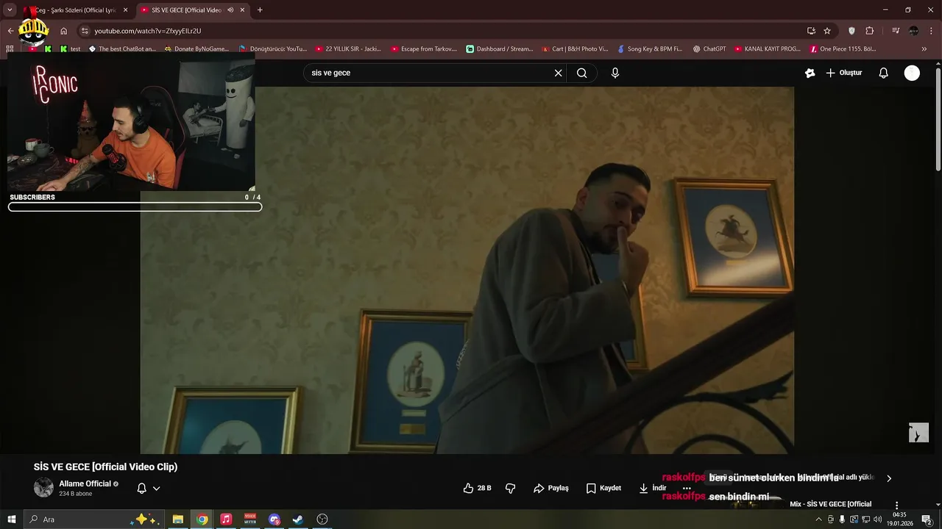Open the 'One Piece 1155. Böl...' bookmark
This screenshot has height=529, width=942.
tap(843, 49)
